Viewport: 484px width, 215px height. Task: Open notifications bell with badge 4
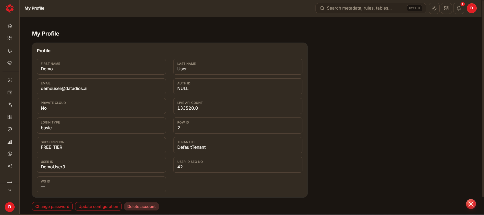[459, 8]
